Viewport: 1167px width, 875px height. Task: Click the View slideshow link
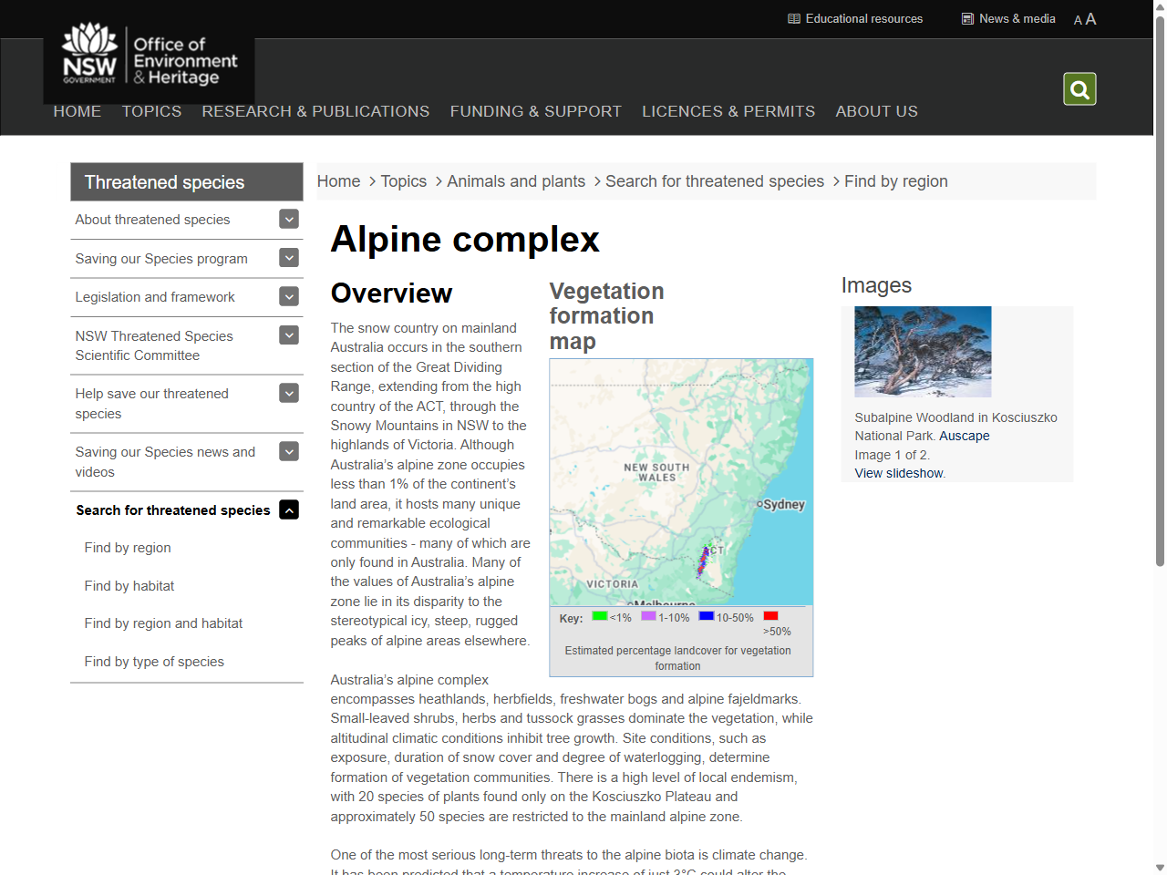[898, 473]
